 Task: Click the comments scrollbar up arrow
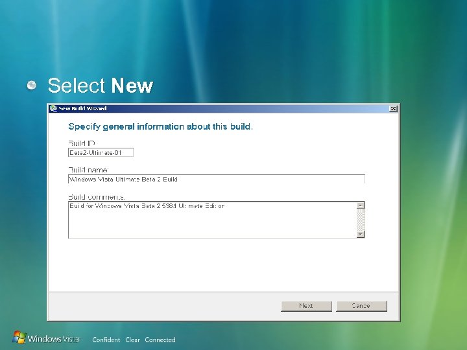(x=361, y=205)
